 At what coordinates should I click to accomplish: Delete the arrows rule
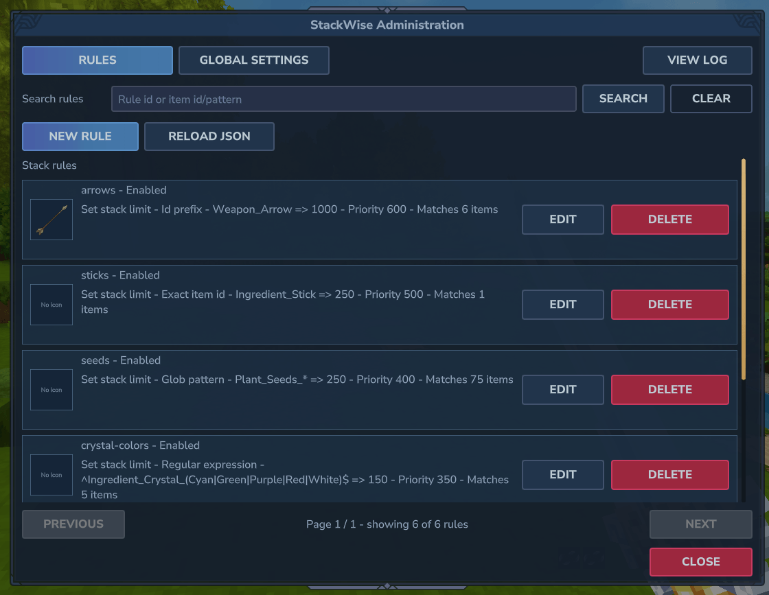(669, 220)
